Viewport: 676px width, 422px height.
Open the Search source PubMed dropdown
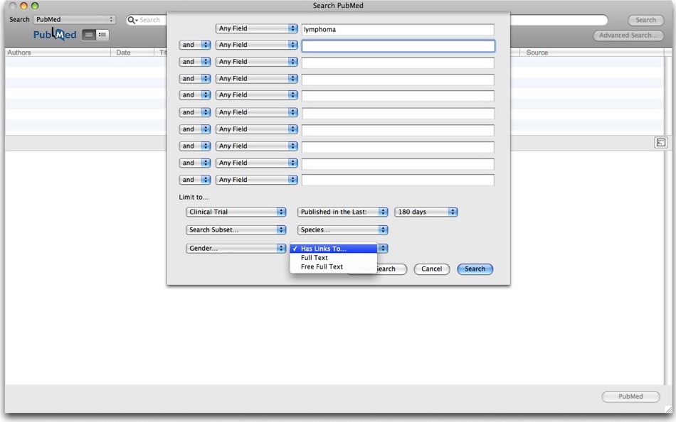click(x=75, y=19)
